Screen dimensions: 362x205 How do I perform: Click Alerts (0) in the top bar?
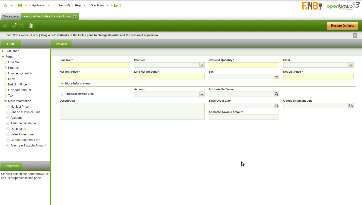pyautogui.click(x=64, y=5)
